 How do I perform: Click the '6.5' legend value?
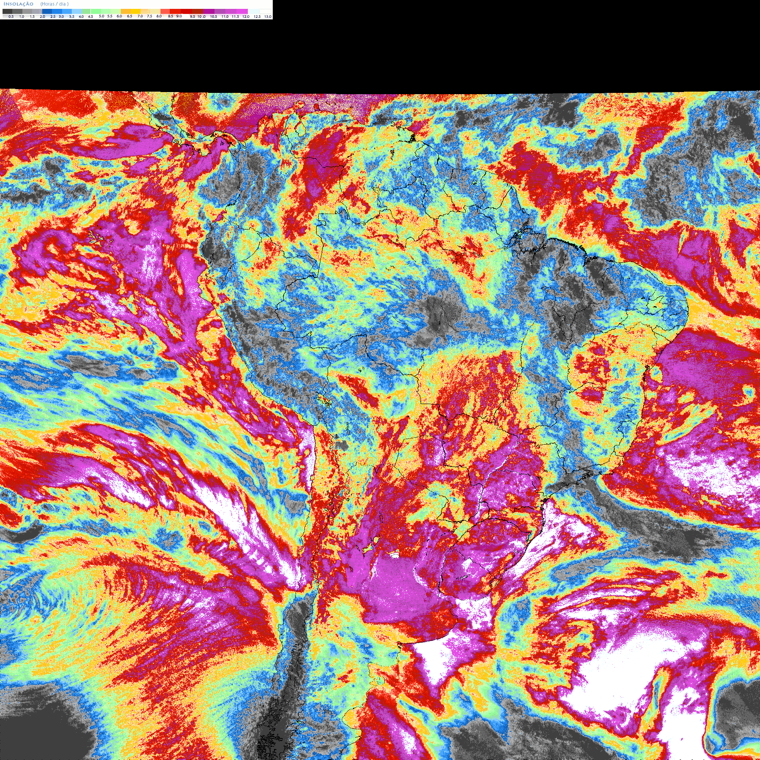(x=130, y=16)
